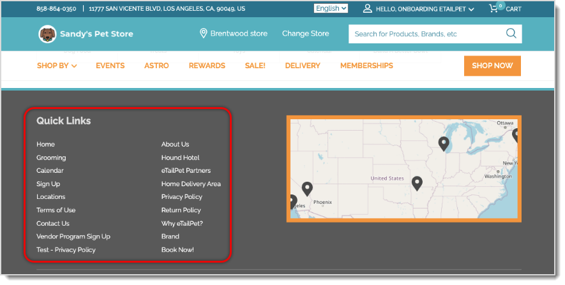
Task: Click the location pin icon beside Brentwood store
Action: [x=203, y=33]
